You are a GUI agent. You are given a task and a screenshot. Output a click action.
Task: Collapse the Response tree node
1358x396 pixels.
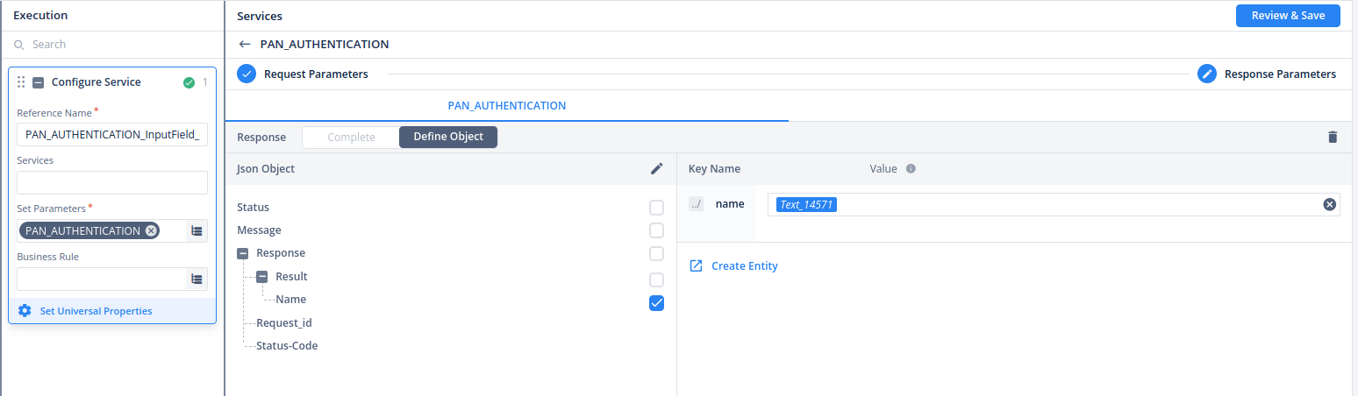(243, 253)
